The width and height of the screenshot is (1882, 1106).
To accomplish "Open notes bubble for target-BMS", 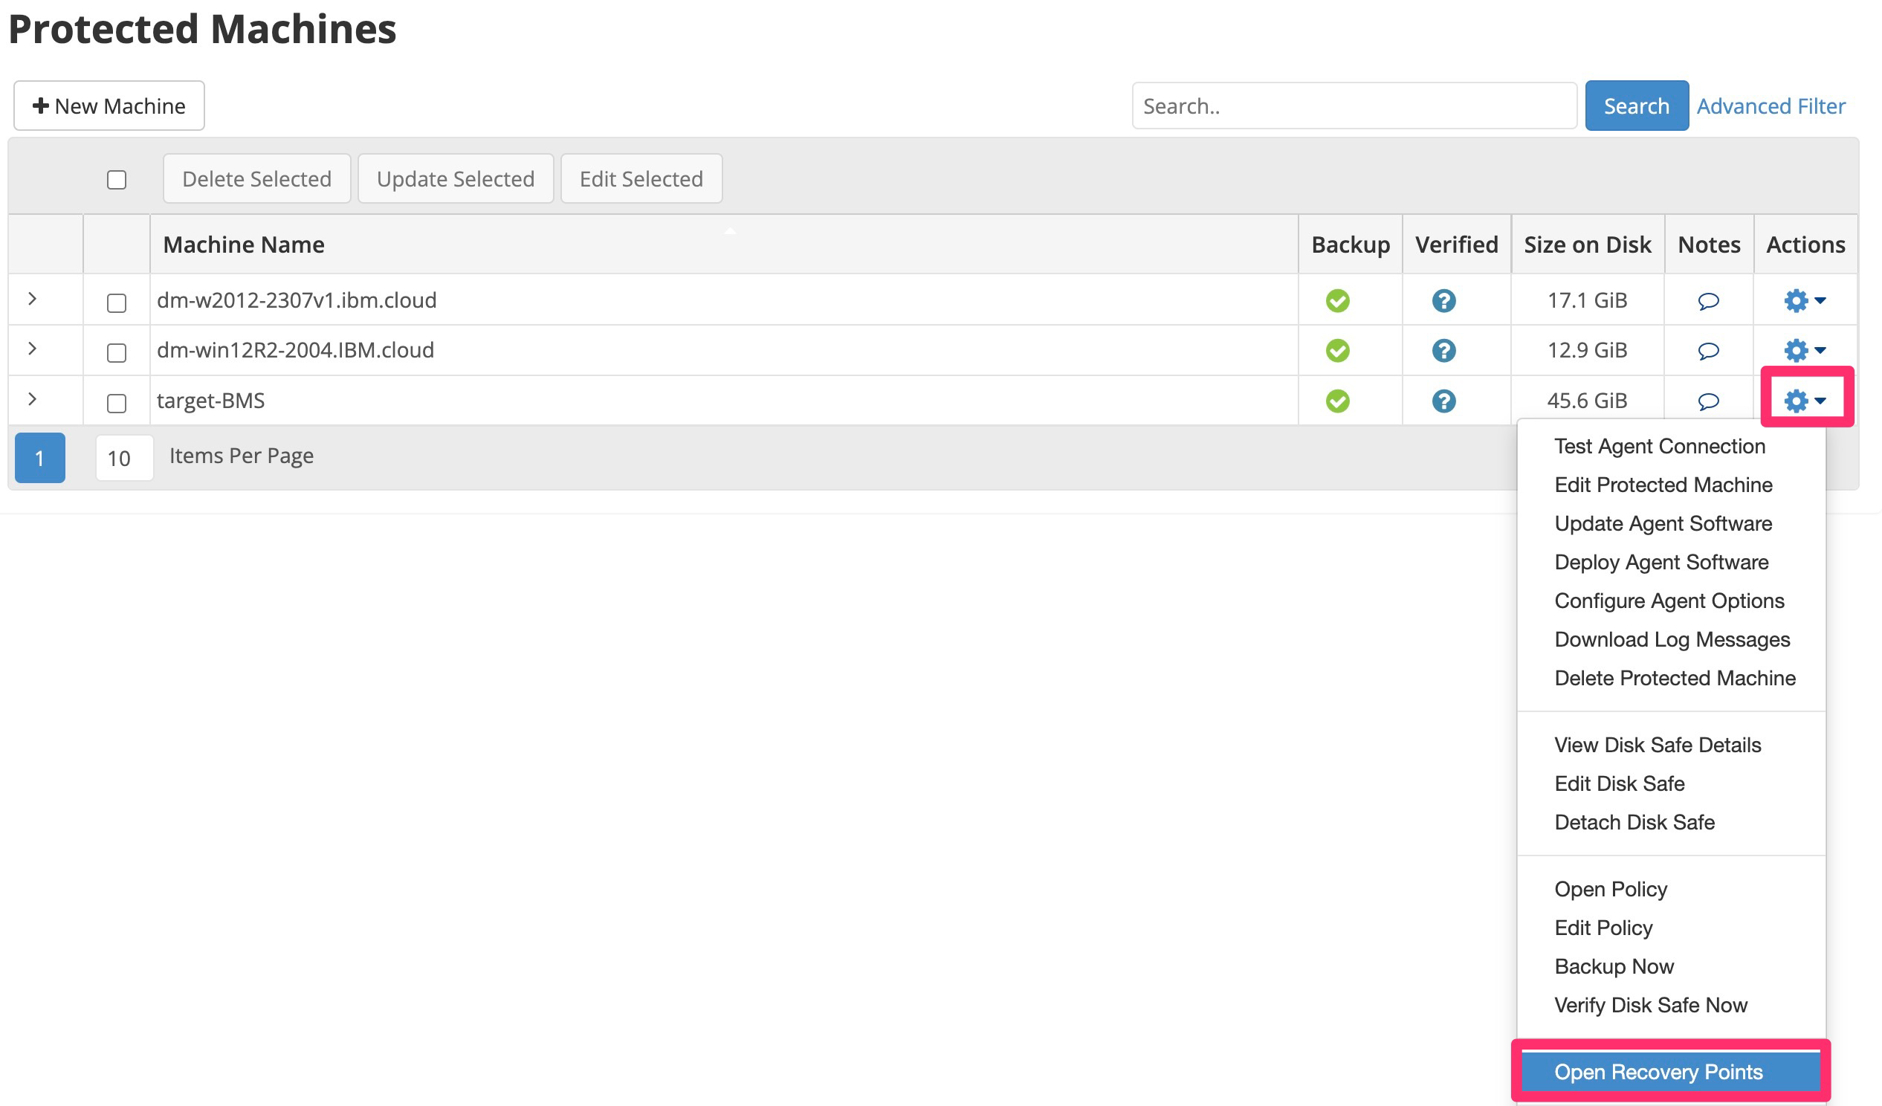I will click(x=1708, y=402).
